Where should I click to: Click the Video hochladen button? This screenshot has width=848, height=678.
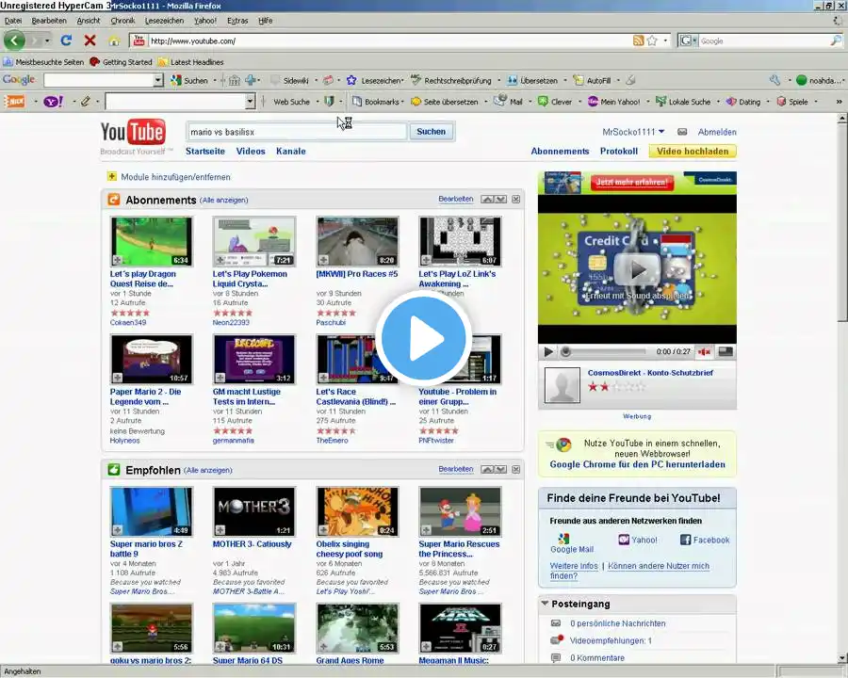point(693,152)
